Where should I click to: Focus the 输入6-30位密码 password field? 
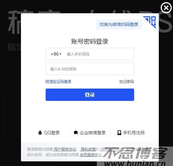[90, 69]
